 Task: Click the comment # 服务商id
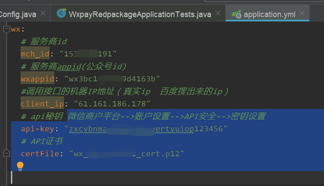pyautogui.click(x=44, y=42)
